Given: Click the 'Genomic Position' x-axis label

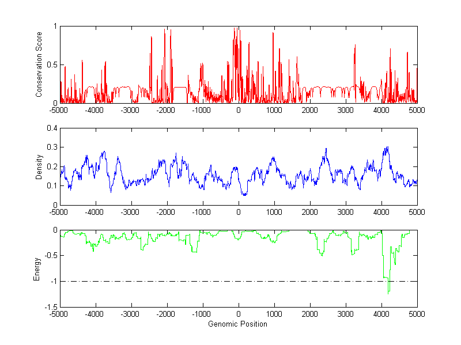Looking at the screenshot, I should (239, 324).
